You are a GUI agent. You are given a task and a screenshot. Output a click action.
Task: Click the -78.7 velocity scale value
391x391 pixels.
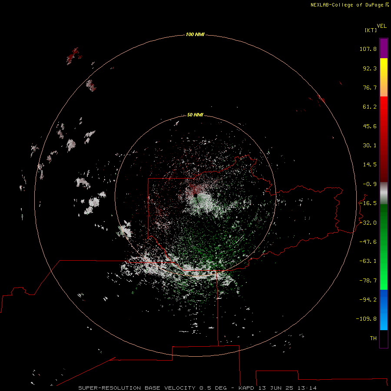click(x=368, y=281)
